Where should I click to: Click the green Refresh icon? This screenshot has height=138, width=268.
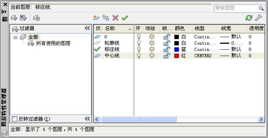(x=249, y=18)
